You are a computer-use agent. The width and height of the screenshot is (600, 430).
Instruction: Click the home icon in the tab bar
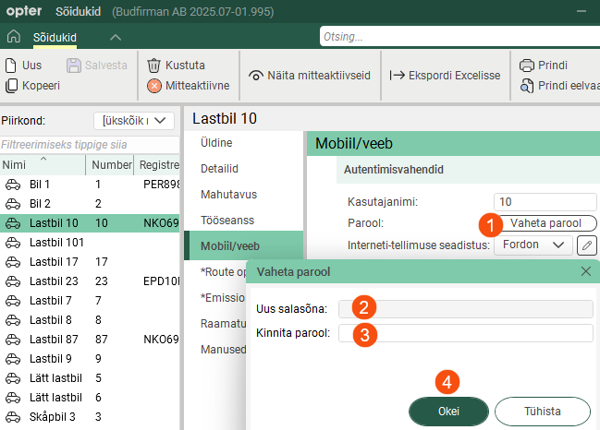tap(13, 38)
